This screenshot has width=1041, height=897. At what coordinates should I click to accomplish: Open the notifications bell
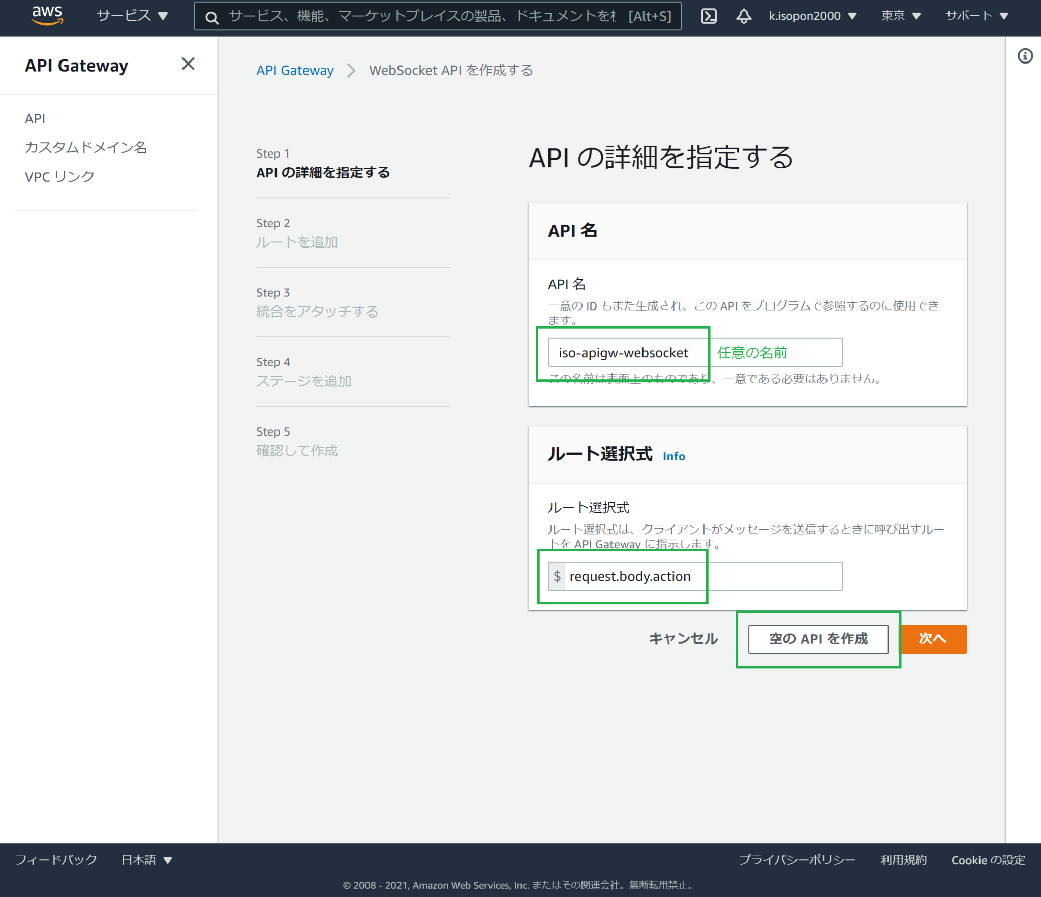point(743,16)
